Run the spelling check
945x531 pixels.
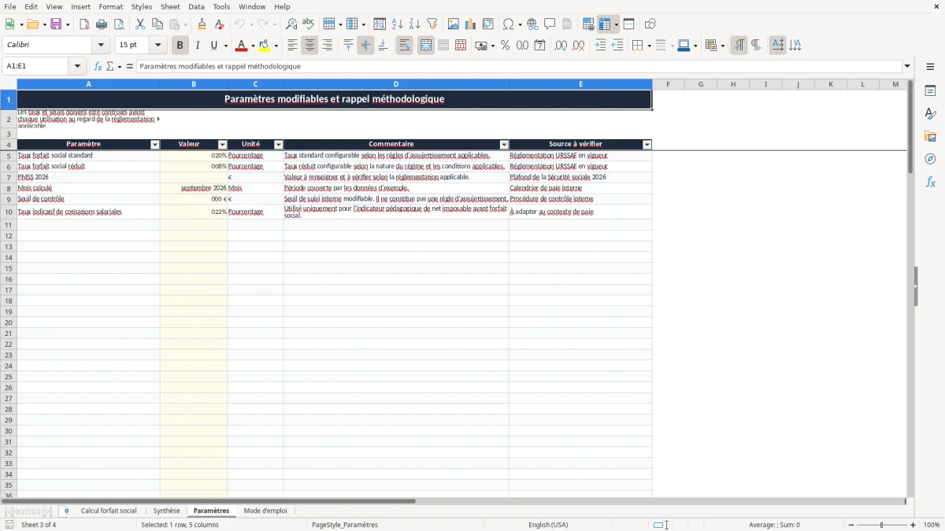tap(309, 24)
